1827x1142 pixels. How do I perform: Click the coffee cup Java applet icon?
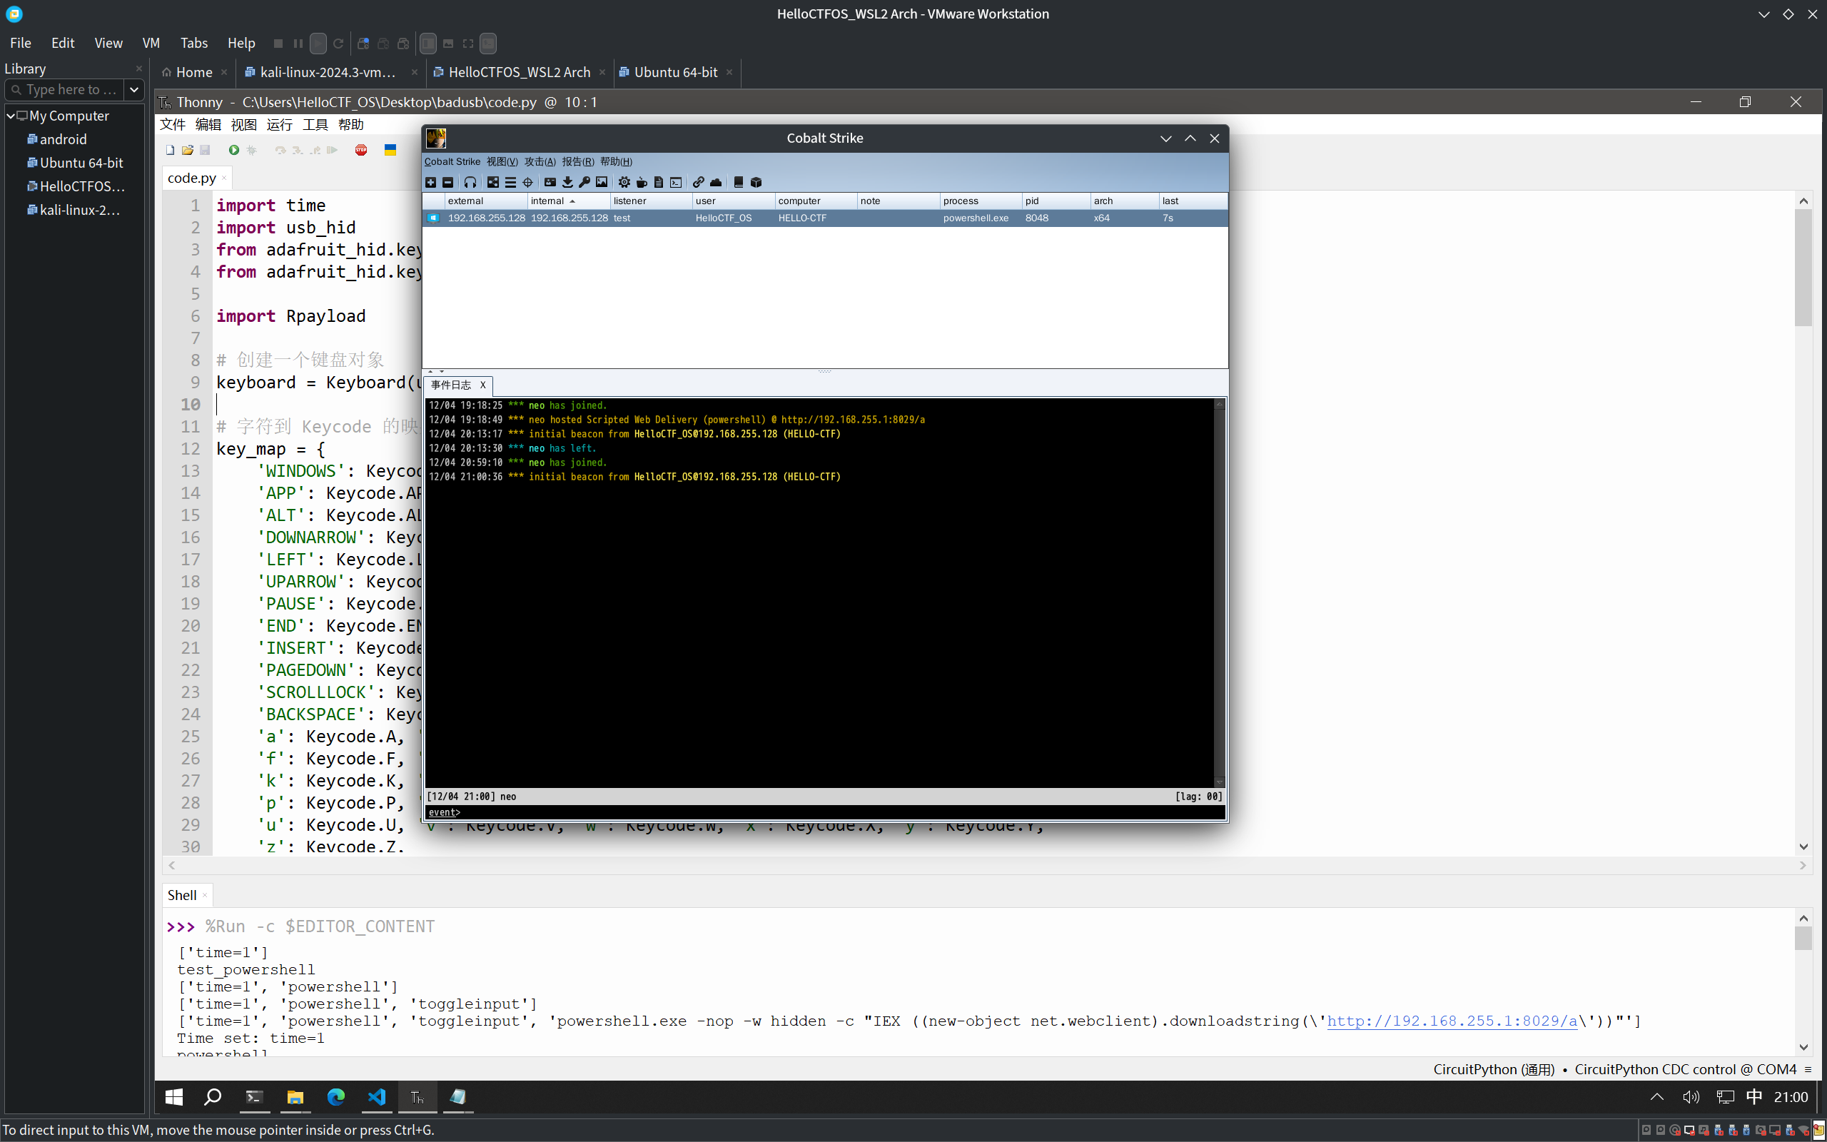(x=642, y=182)
